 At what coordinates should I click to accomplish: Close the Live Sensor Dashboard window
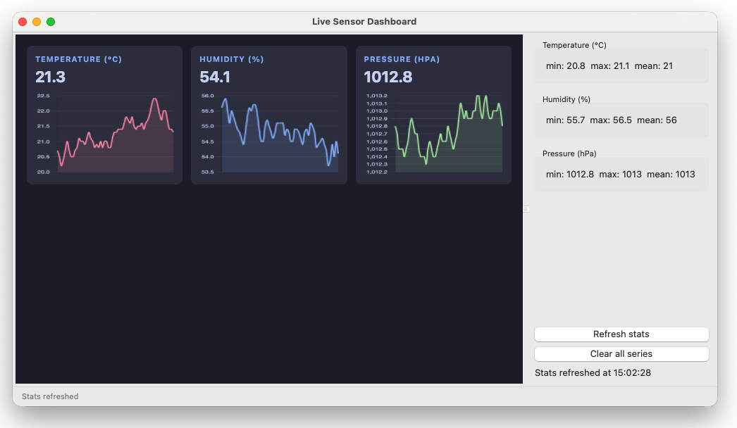pos(23,22)
